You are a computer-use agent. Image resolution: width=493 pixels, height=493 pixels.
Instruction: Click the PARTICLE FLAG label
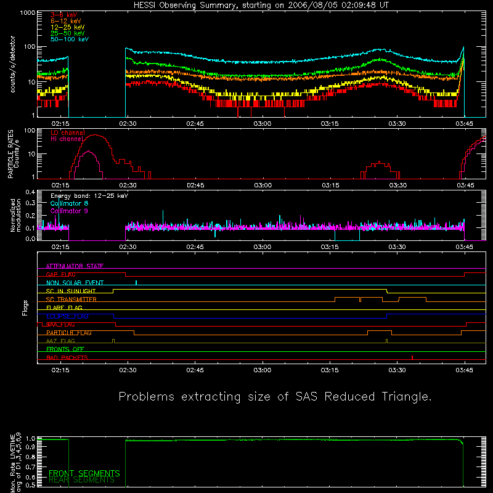[x=69, y=333]
